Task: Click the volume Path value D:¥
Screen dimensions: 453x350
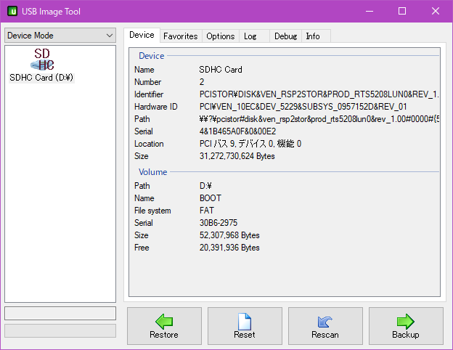Action: click(x=205, y=186)
